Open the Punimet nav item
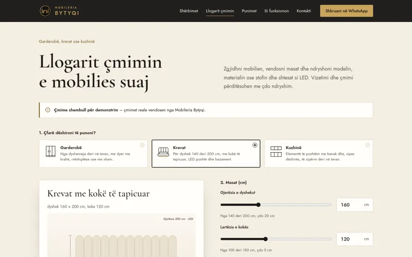Screen dimensions: 412x257 (249, 11)
